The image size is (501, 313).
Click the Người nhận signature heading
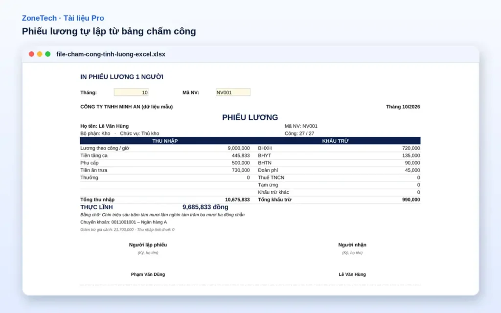click(x=352, y=245)
